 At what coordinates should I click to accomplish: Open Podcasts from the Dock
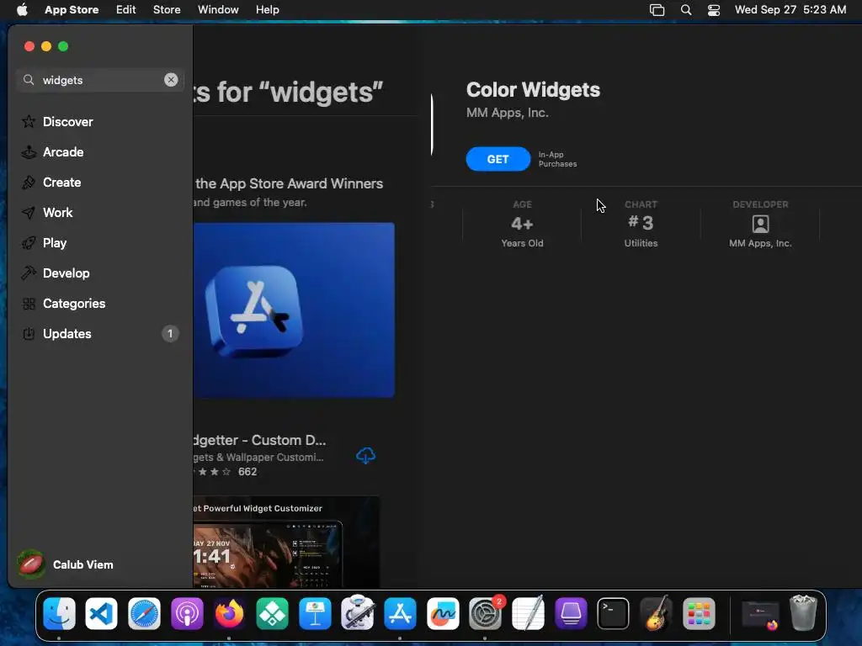187,613
